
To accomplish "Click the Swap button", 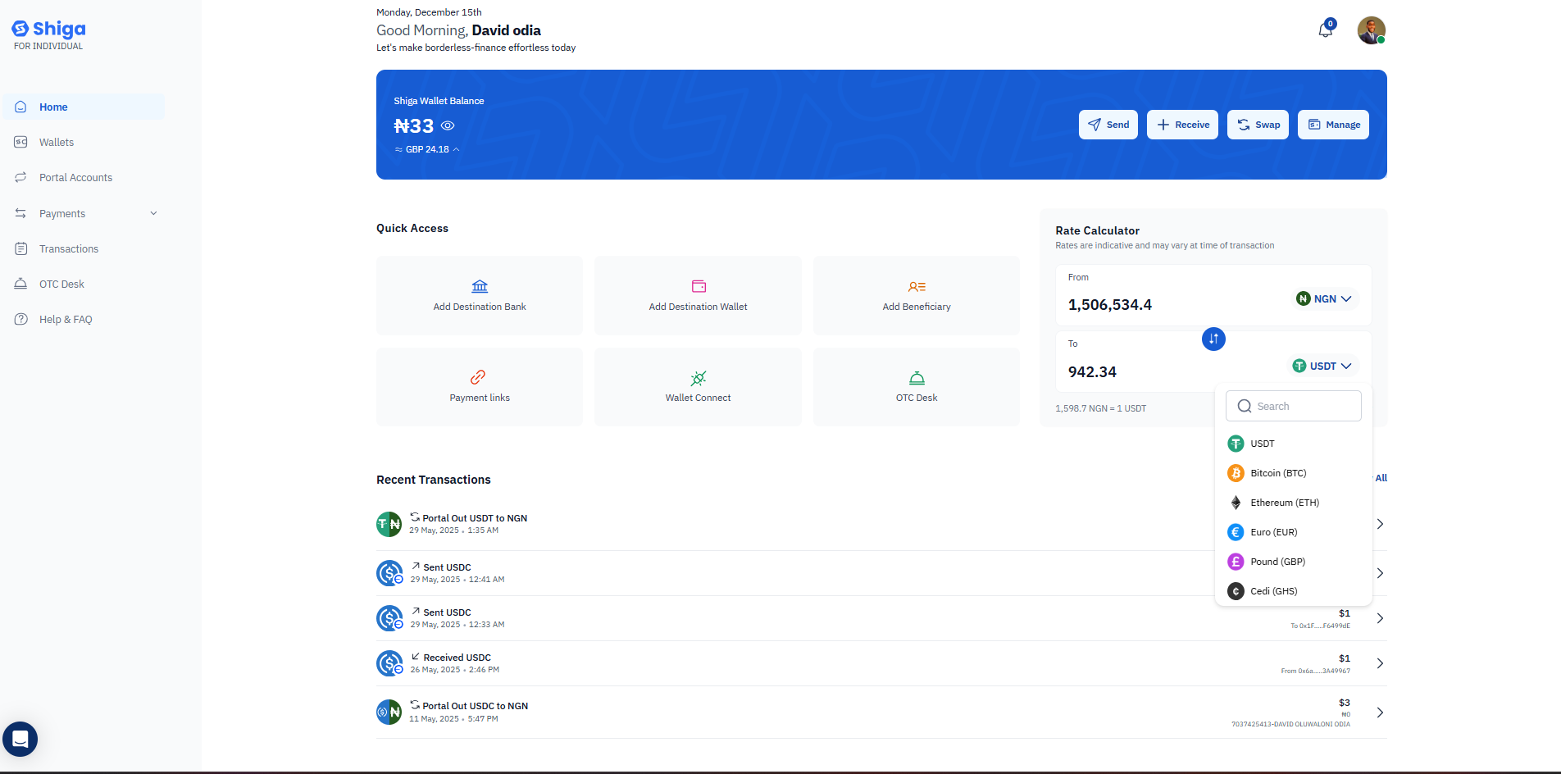I will click(x=1258, y=125).
